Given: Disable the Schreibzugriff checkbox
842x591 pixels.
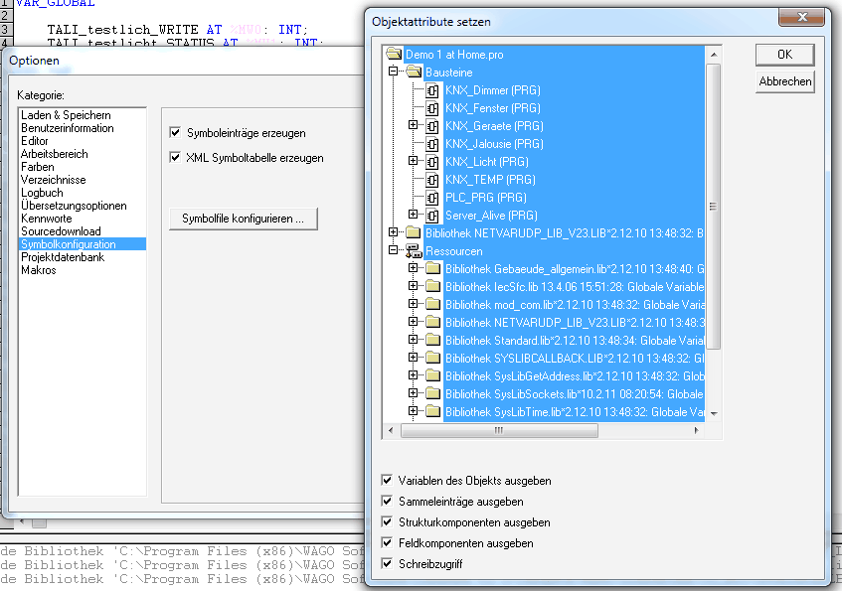Looking at the screenshot, I should (388, 564).
